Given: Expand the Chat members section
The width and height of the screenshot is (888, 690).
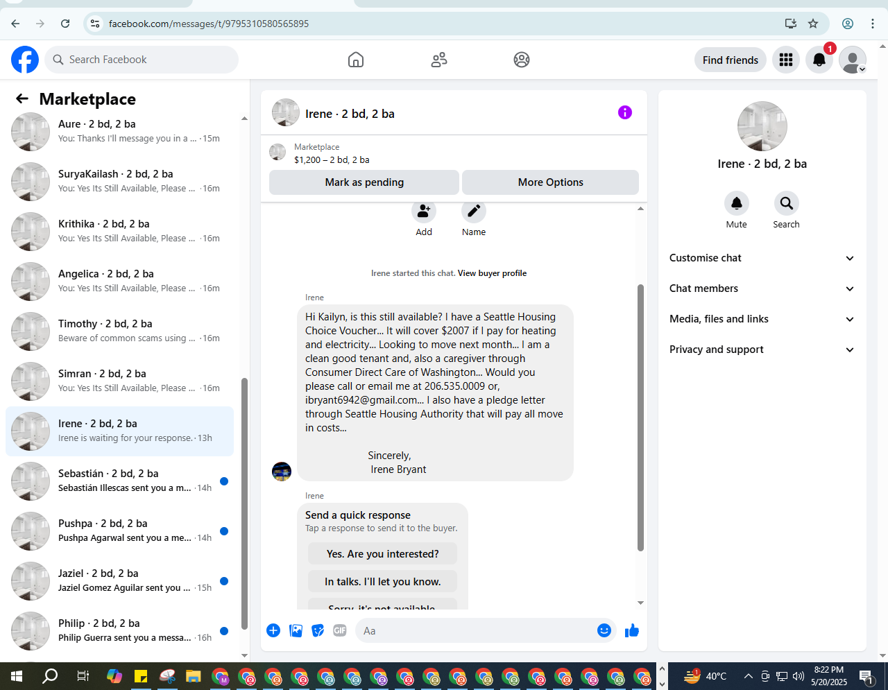Looking at the screenshot, I should (x=762, y=288).
